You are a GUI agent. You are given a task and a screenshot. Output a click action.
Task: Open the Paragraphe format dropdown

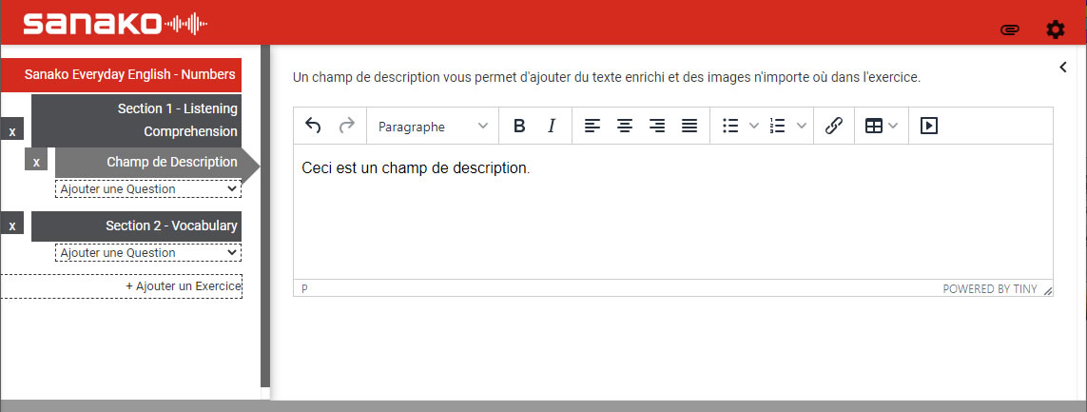click(x=433, y=126)
